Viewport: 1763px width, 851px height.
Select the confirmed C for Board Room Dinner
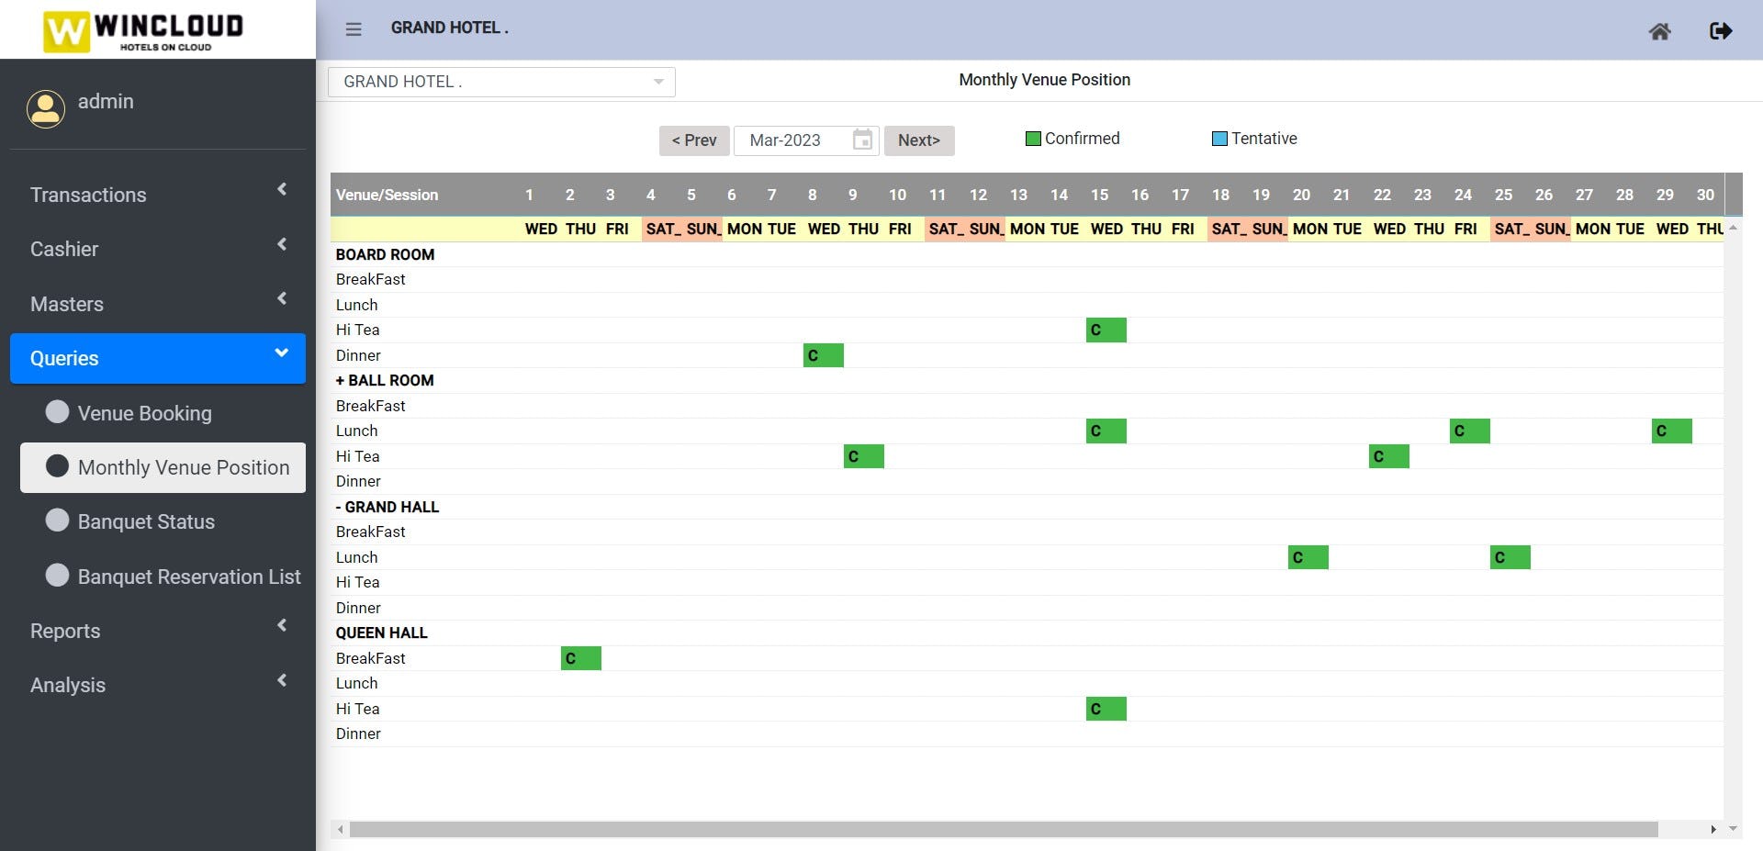pos(822,355)
